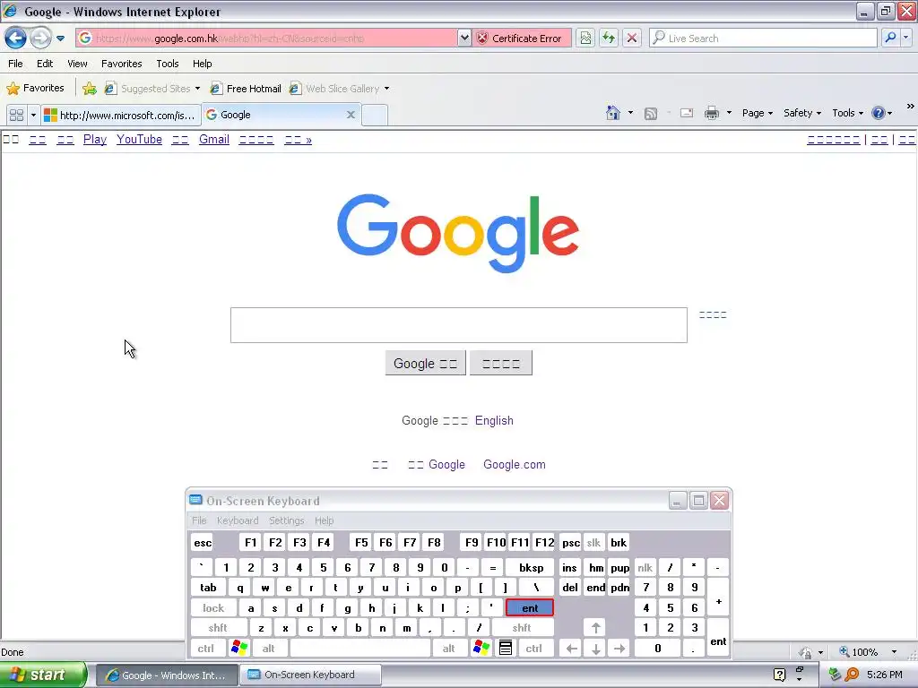
Task: Click the RSS Feeds icon
Action: 651,114
